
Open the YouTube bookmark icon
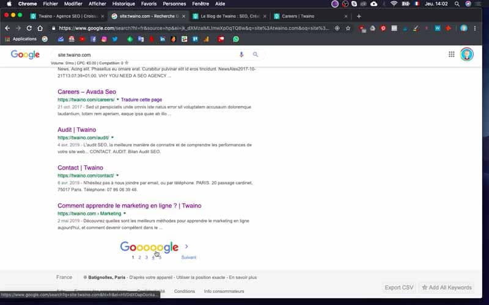(83, 39)
